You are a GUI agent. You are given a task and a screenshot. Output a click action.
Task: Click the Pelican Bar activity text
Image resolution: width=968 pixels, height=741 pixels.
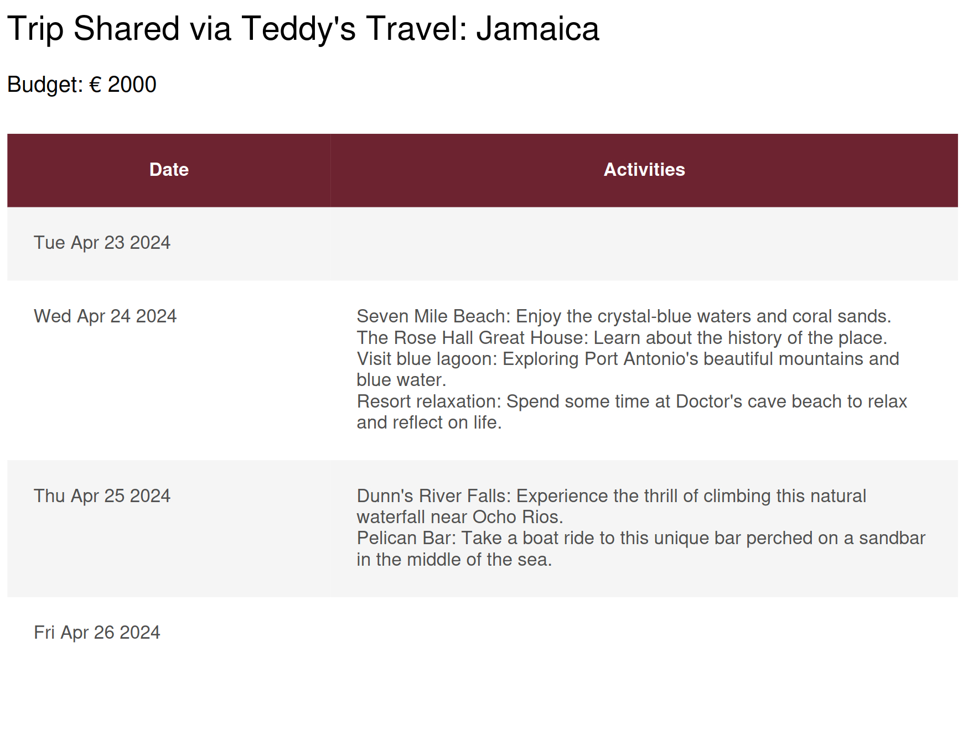tap(640, 539)
